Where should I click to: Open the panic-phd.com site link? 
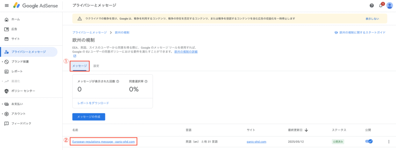[257, 141]
